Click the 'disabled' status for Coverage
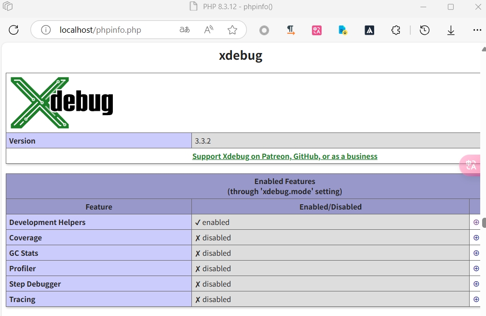 (x=213, y=237)
